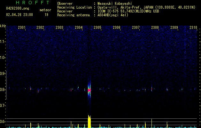Viewport: 201px width, 128px height.
Task: Click time marker 2302
Action: coord(40,28)
